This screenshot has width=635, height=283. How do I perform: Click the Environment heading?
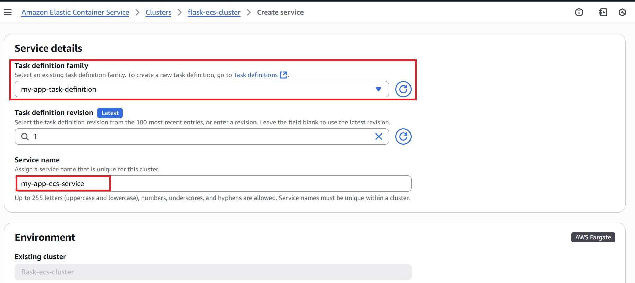pyautogui.click(x=45, y=237)
